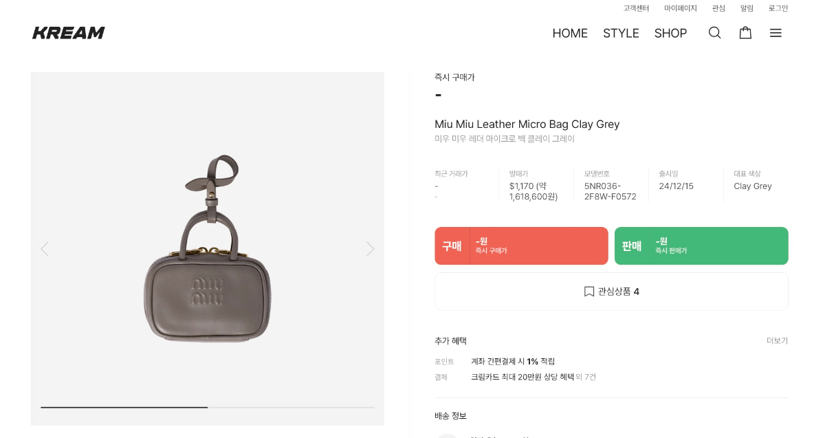Show next product image arrow
825x438 pixels.
tap(370, 249)
